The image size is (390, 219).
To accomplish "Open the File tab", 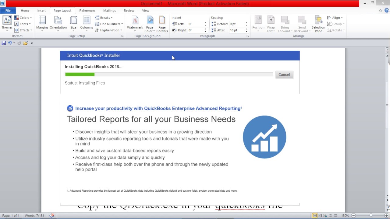I will point(8,11).
